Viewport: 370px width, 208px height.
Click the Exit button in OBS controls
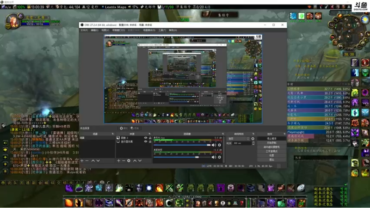[x=271, y=159]
